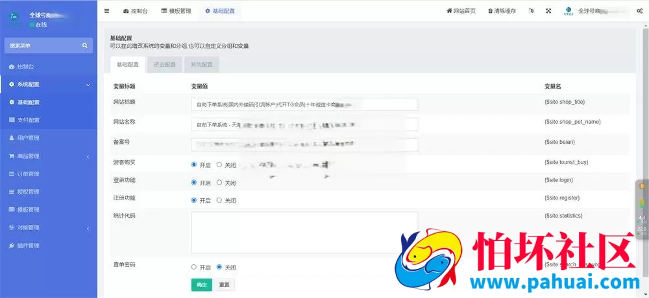
Task: Open 模板管理 via its sidebar icon
Action: click(12, 209)
